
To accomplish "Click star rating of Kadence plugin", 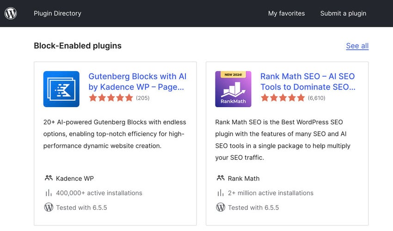I will tap(111, 98).
